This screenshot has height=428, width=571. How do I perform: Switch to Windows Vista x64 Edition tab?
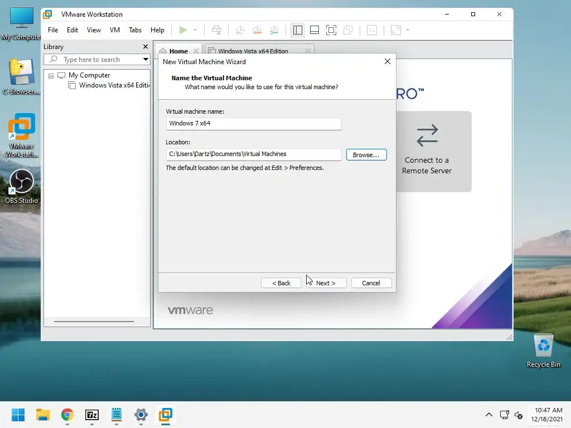(x=253, y=51)
